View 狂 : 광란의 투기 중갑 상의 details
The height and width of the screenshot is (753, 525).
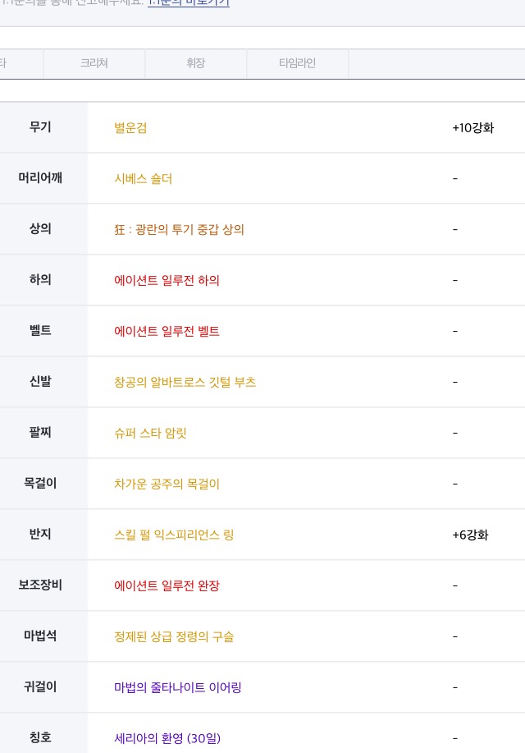[x=179, y=230]
